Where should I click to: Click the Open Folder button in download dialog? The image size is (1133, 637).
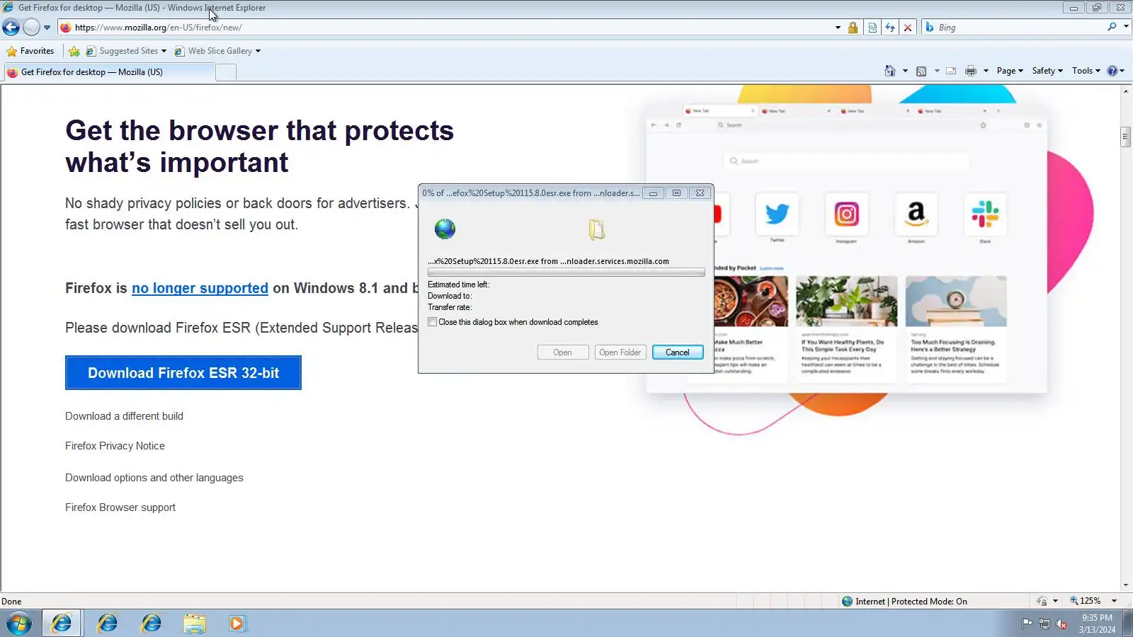click(620, 352)
